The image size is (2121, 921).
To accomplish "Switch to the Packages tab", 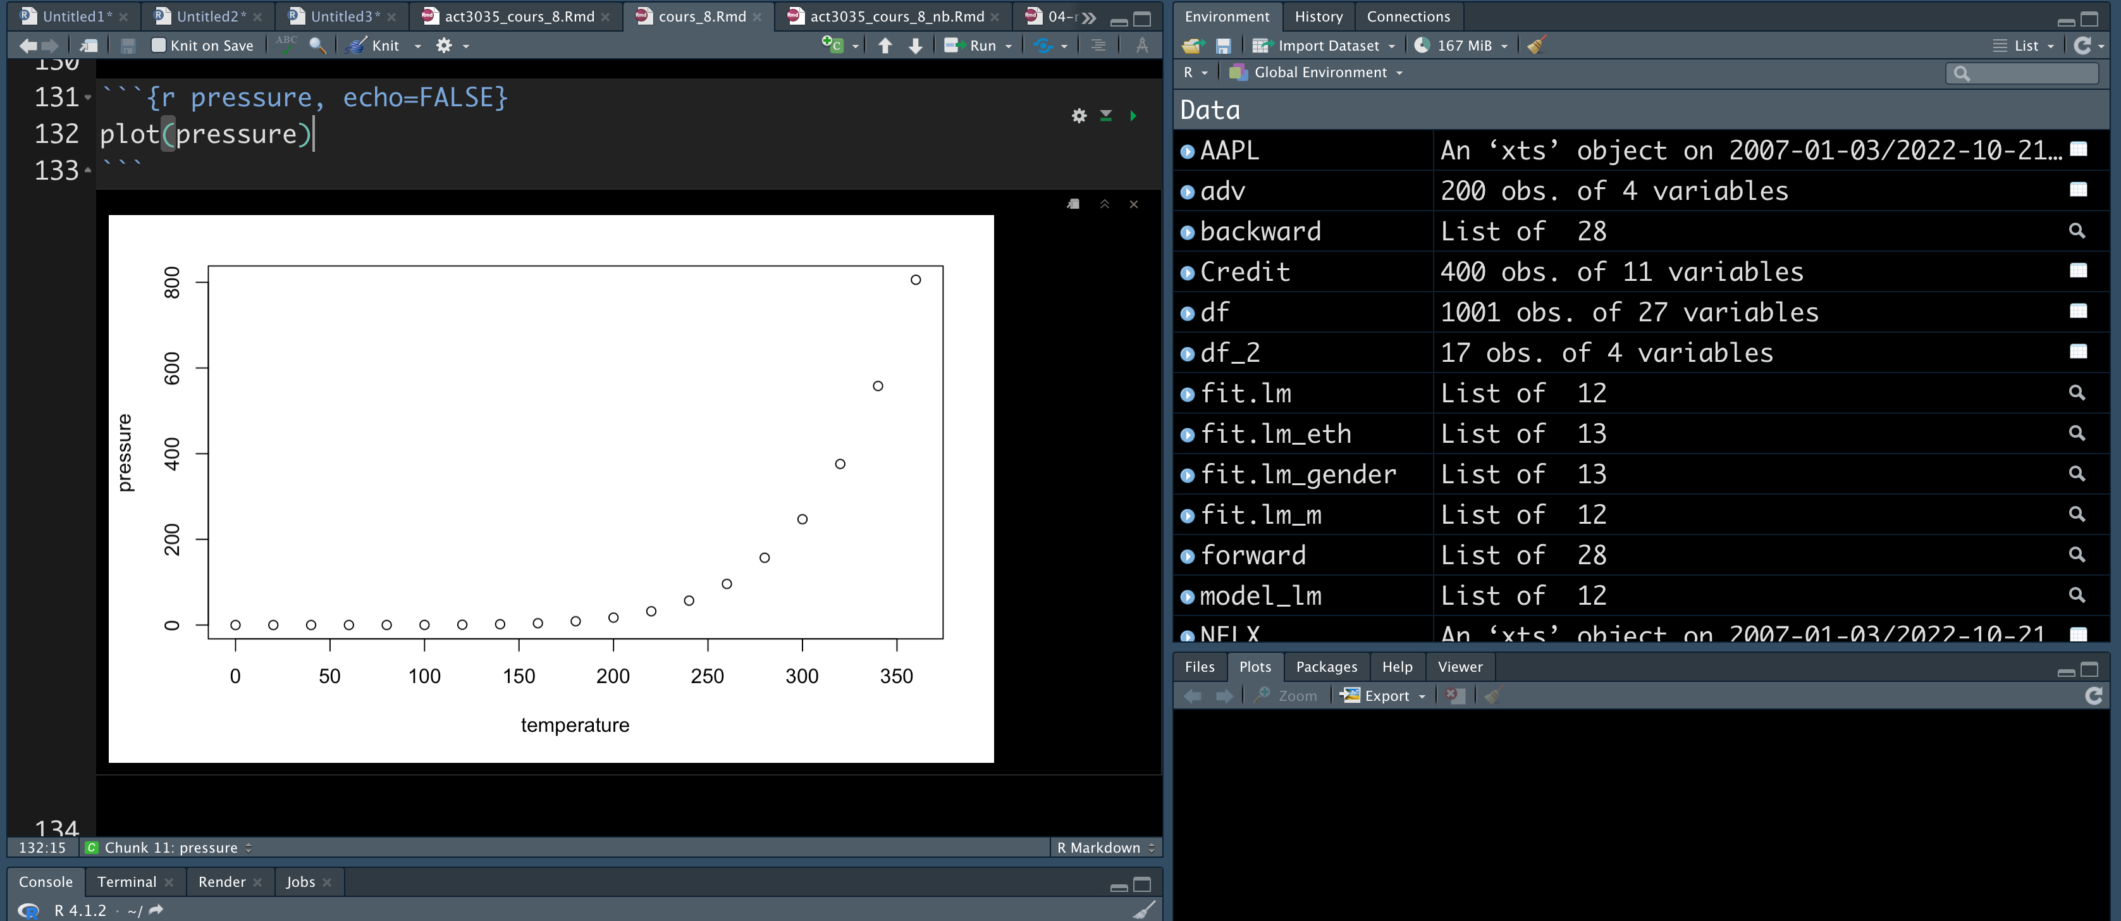I will coord(1325,667).
